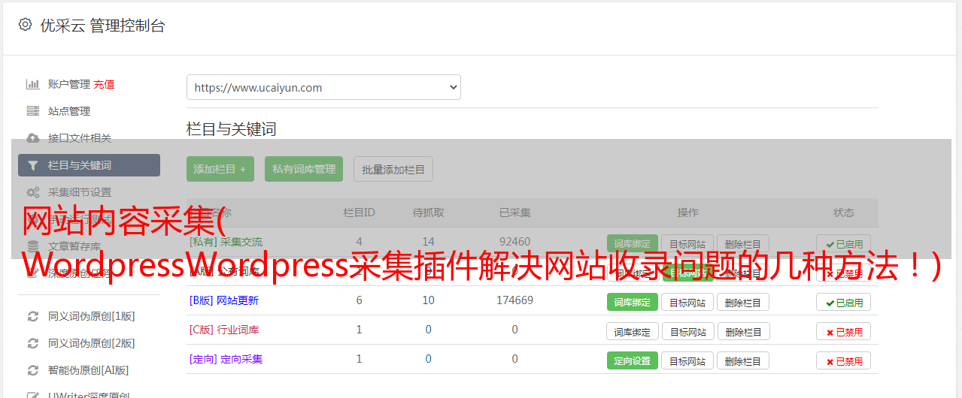Open 同义词伪原创[1版] menu item
The width and height of the screenshot is (962, 398).
[x=92, y=316]
